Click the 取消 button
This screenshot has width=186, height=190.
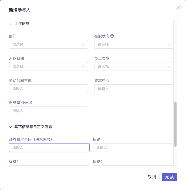coord(152,177)
